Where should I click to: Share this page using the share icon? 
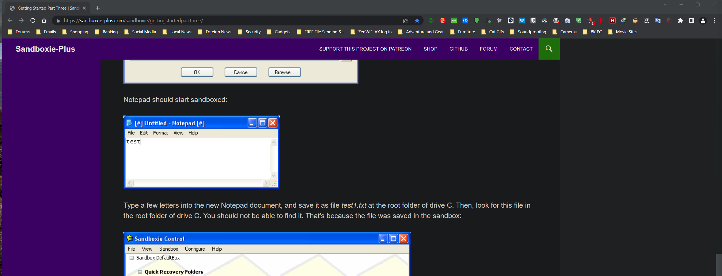[x=406, y=21]
